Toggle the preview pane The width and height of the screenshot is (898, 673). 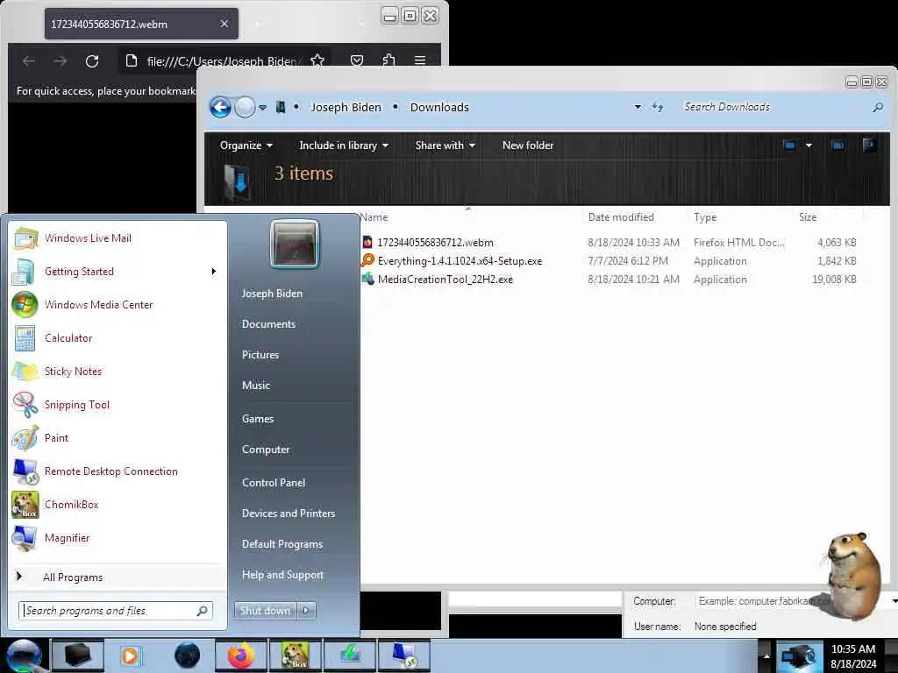coord(837,145)
